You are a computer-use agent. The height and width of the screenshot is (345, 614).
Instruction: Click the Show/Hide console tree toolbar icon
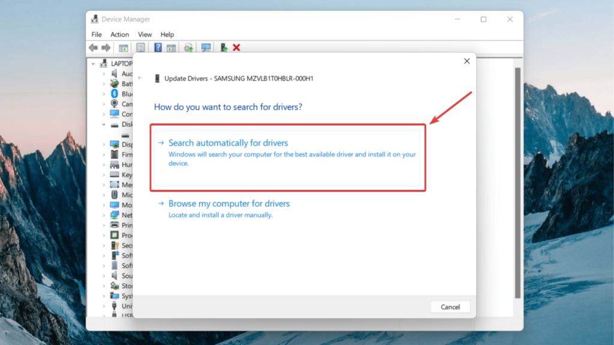click(124, 47)
